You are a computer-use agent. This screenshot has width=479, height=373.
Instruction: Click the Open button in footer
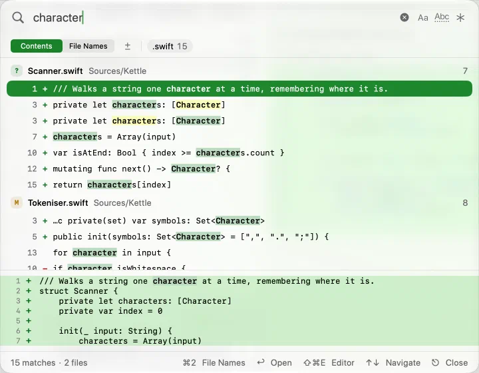pyautogui.click(x=281, y=362)
